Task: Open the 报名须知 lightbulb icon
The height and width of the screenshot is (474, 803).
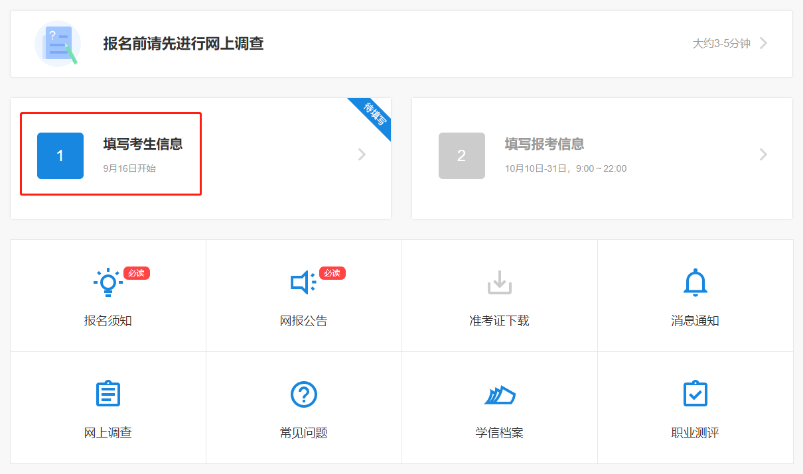Action: (x=107, y=282)
